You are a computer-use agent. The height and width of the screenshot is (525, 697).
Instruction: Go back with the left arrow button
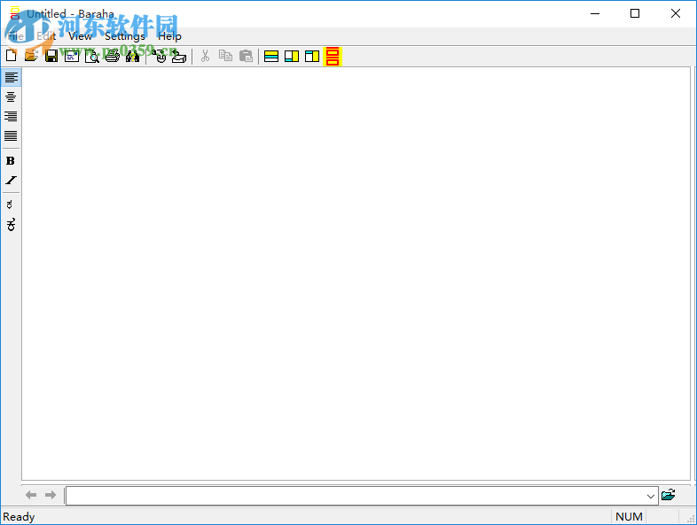pyautogui.click(x=31, y=495)
